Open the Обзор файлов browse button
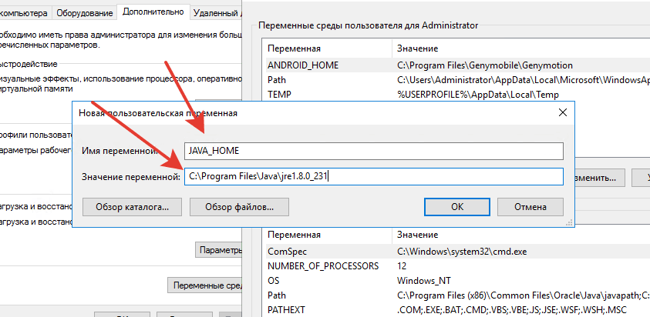650x317 pixels. 239,207
